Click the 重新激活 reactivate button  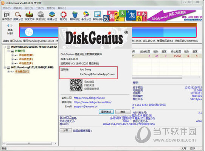(106, 112)
